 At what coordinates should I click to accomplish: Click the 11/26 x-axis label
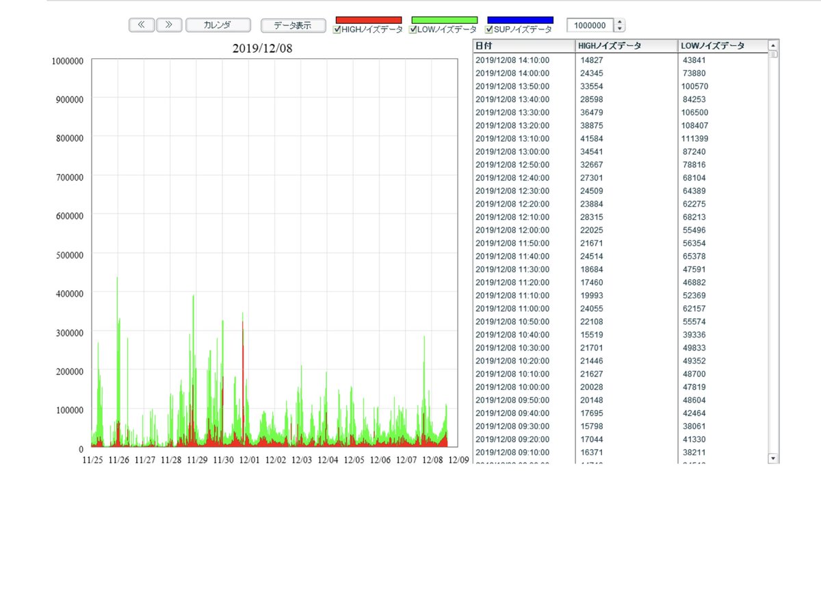(118, 461)
